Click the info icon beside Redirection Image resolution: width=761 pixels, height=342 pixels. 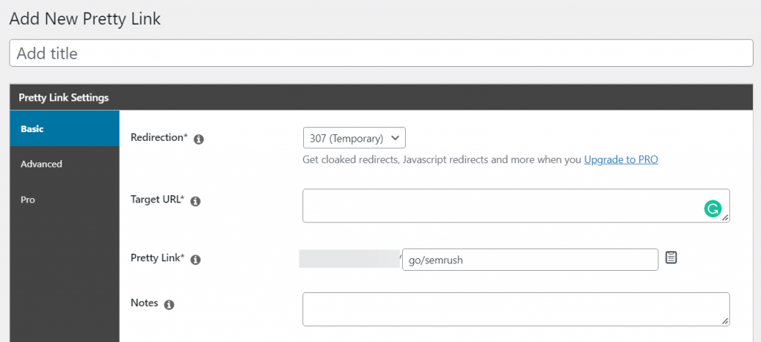click(198, 139)
